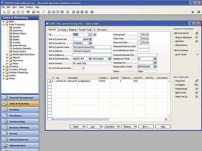The width and height of the screenshot is (202, 151).
Task: Click the Item Card pencil icon
Action: pyautogui.click(x=196, y=81)
